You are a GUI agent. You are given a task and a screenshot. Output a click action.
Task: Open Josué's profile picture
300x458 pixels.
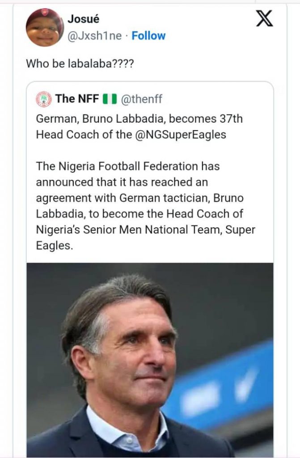click(x=45, y=28)
